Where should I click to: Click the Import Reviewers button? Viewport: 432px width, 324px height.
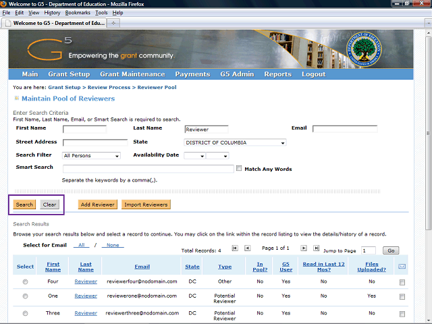click(146, 205)
